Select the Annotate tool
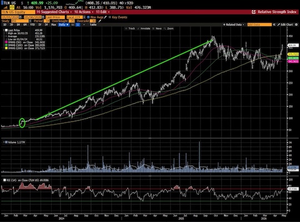300x222 pixels. (144, 28)
